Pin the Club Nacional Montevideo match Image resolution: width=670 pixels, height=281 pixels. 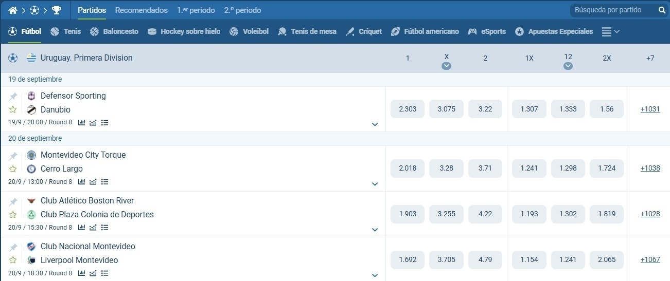(x=13, y=247)
